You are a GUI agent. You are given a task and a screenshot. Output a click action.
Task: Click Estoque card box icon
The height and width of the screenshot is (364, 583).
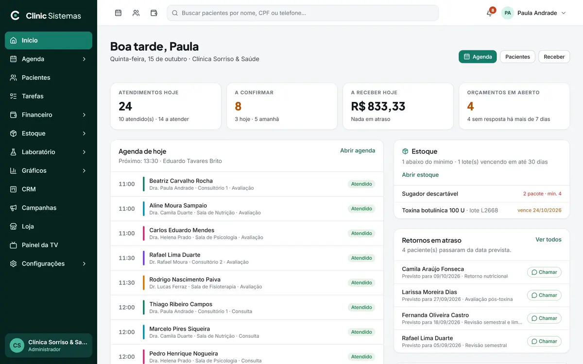[x=405, y=151]
